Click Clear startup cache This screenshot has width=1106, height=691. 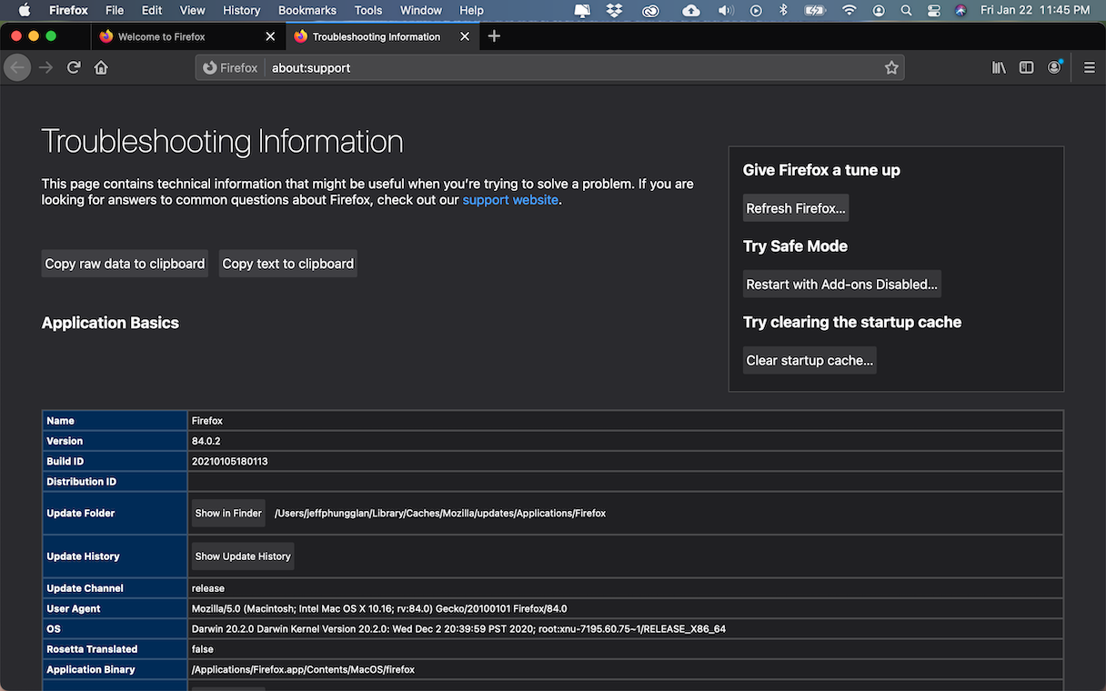[x=809, y=360]
